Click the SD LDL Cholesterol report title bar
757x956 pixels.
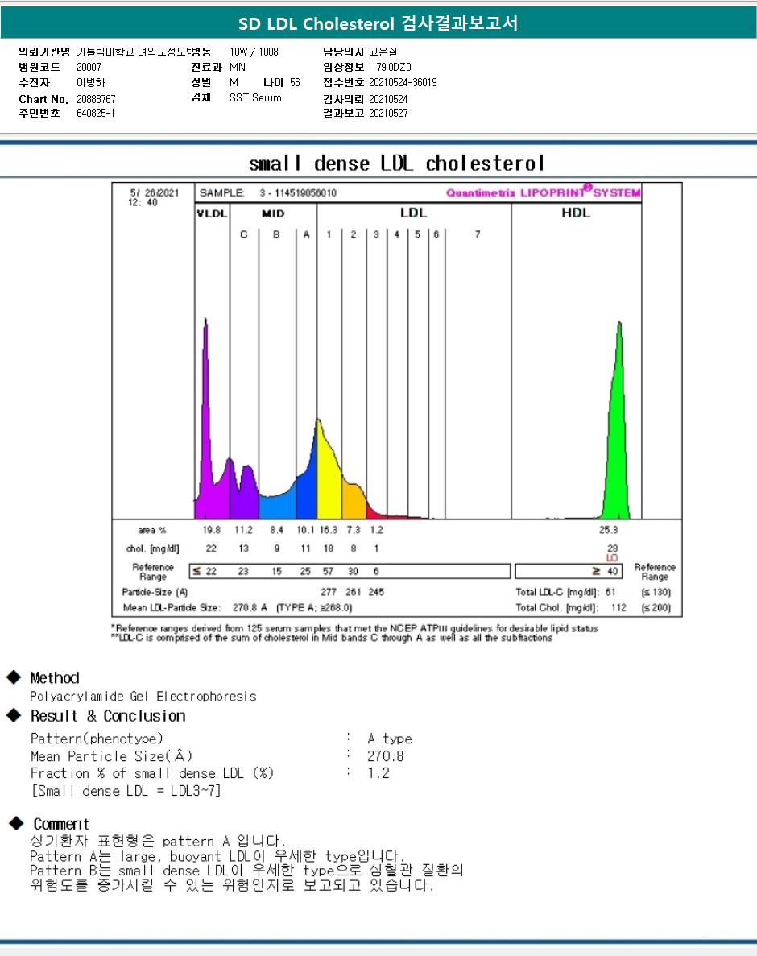tap(378, 24)
